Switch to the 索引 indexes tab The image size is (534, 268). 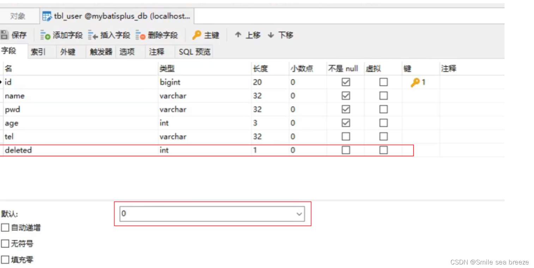click(x=41, y=52)
